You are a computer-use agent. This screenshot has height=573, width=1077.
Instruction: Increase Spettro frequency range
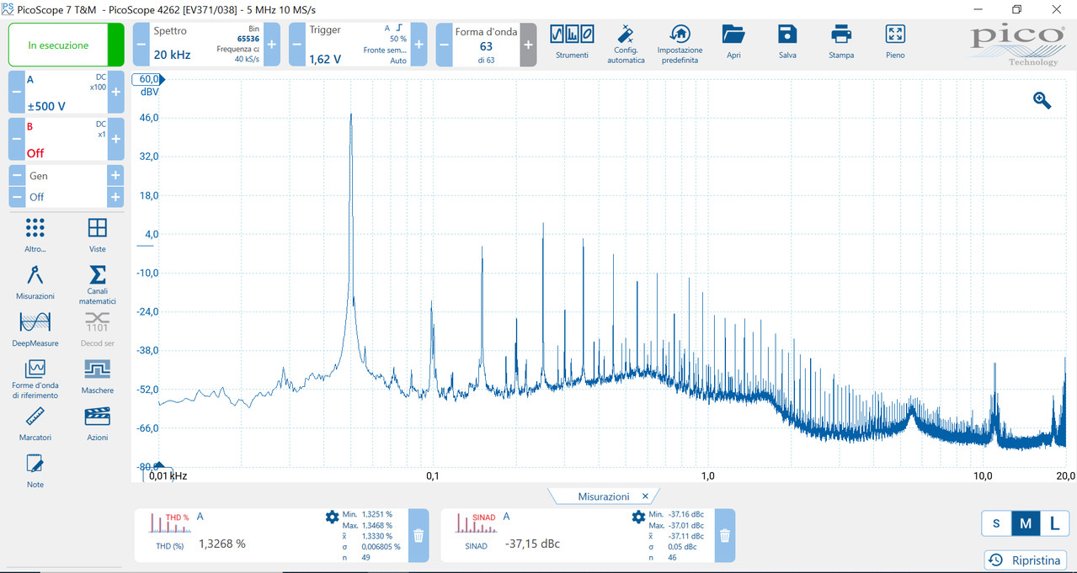(x=271, y=45)
